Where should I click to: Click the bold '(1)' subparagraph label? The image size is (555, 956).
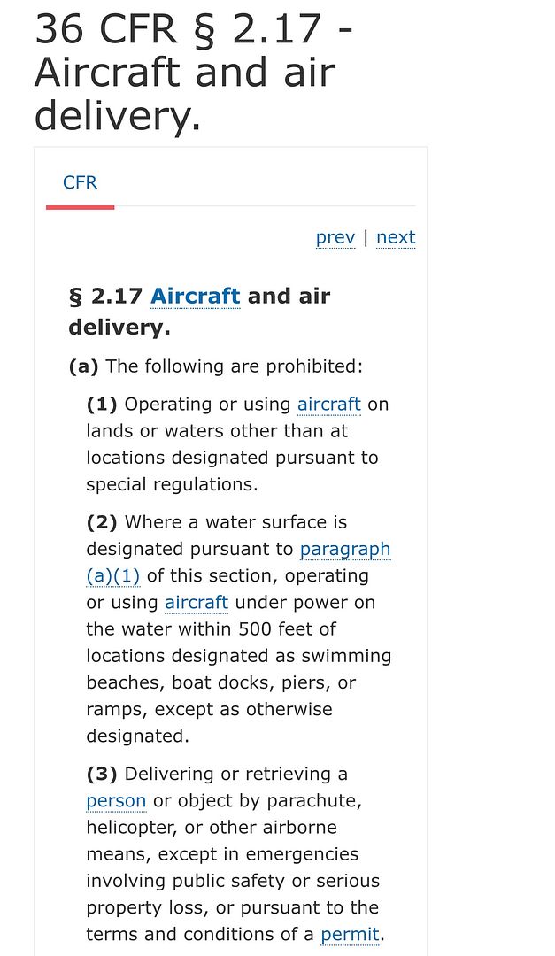click(102, 405)
